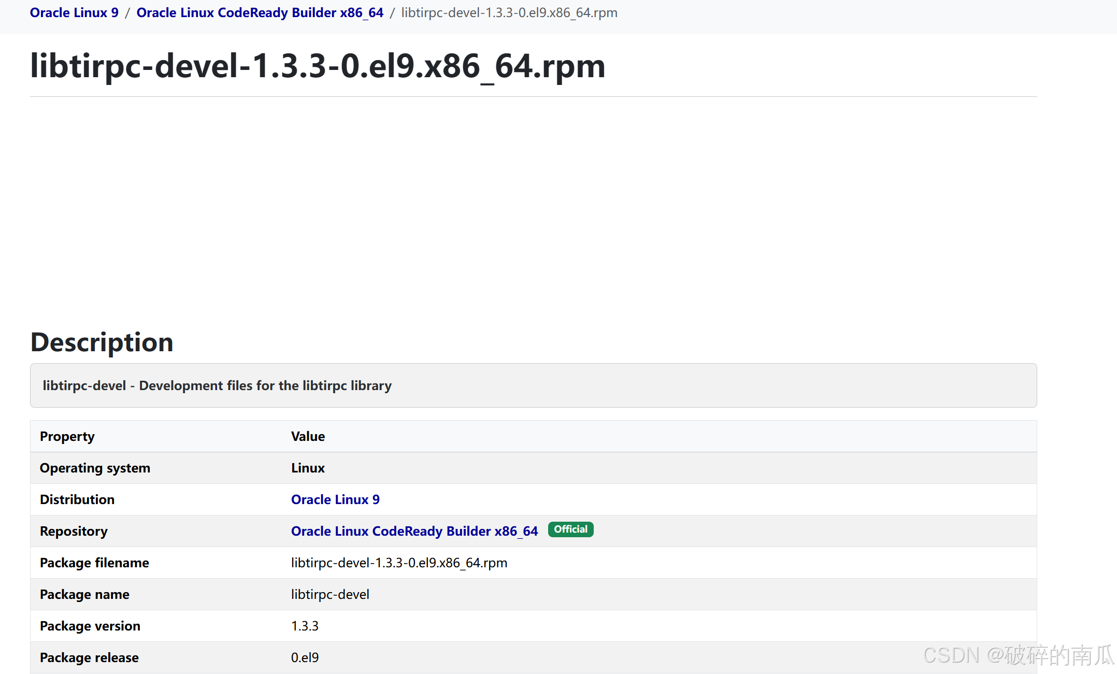Click the Linux value in Operating system row

click(x=308, y=468)
